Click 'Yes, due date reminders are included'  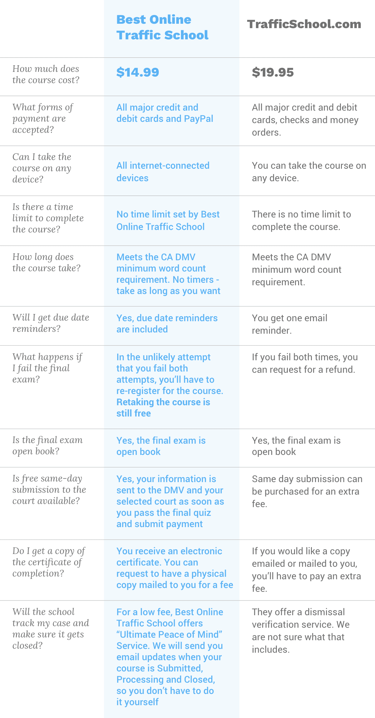[x=167, y=323]
